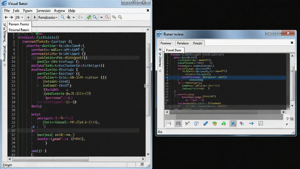This screenshot has width=300, height=169.
Task: Click the branch-arrow icon in Runar rwiew toolbar
Action: pos(187,124)
